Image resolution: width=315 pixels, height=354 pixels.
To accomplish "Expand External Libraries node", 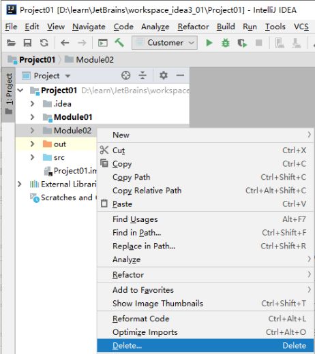I will click(x=20, y=184).
